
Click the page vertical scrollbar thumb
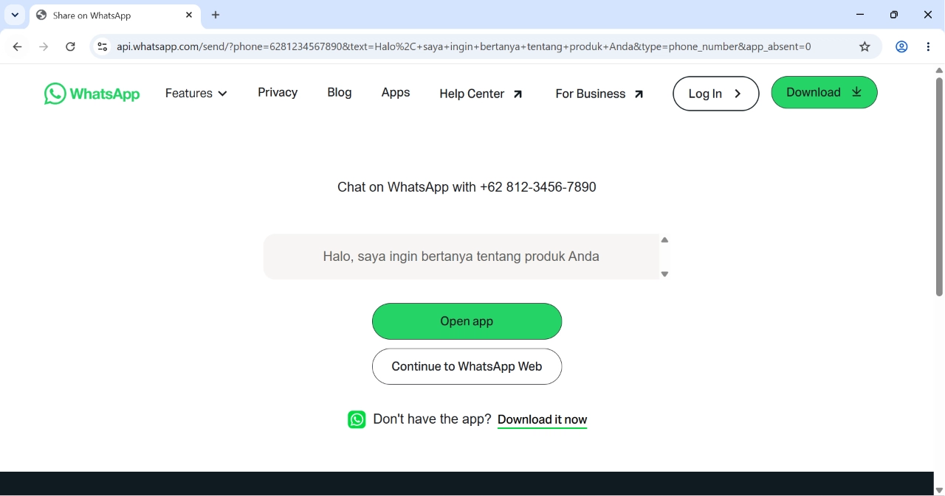click(x=939, y=186)
